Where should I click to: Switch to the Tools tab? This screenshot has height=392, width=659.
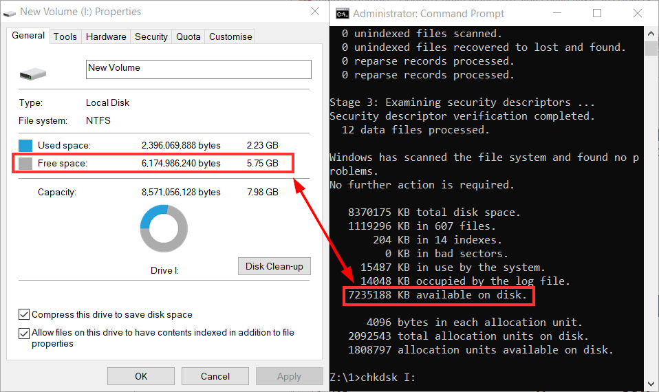[x=65, y=37]
